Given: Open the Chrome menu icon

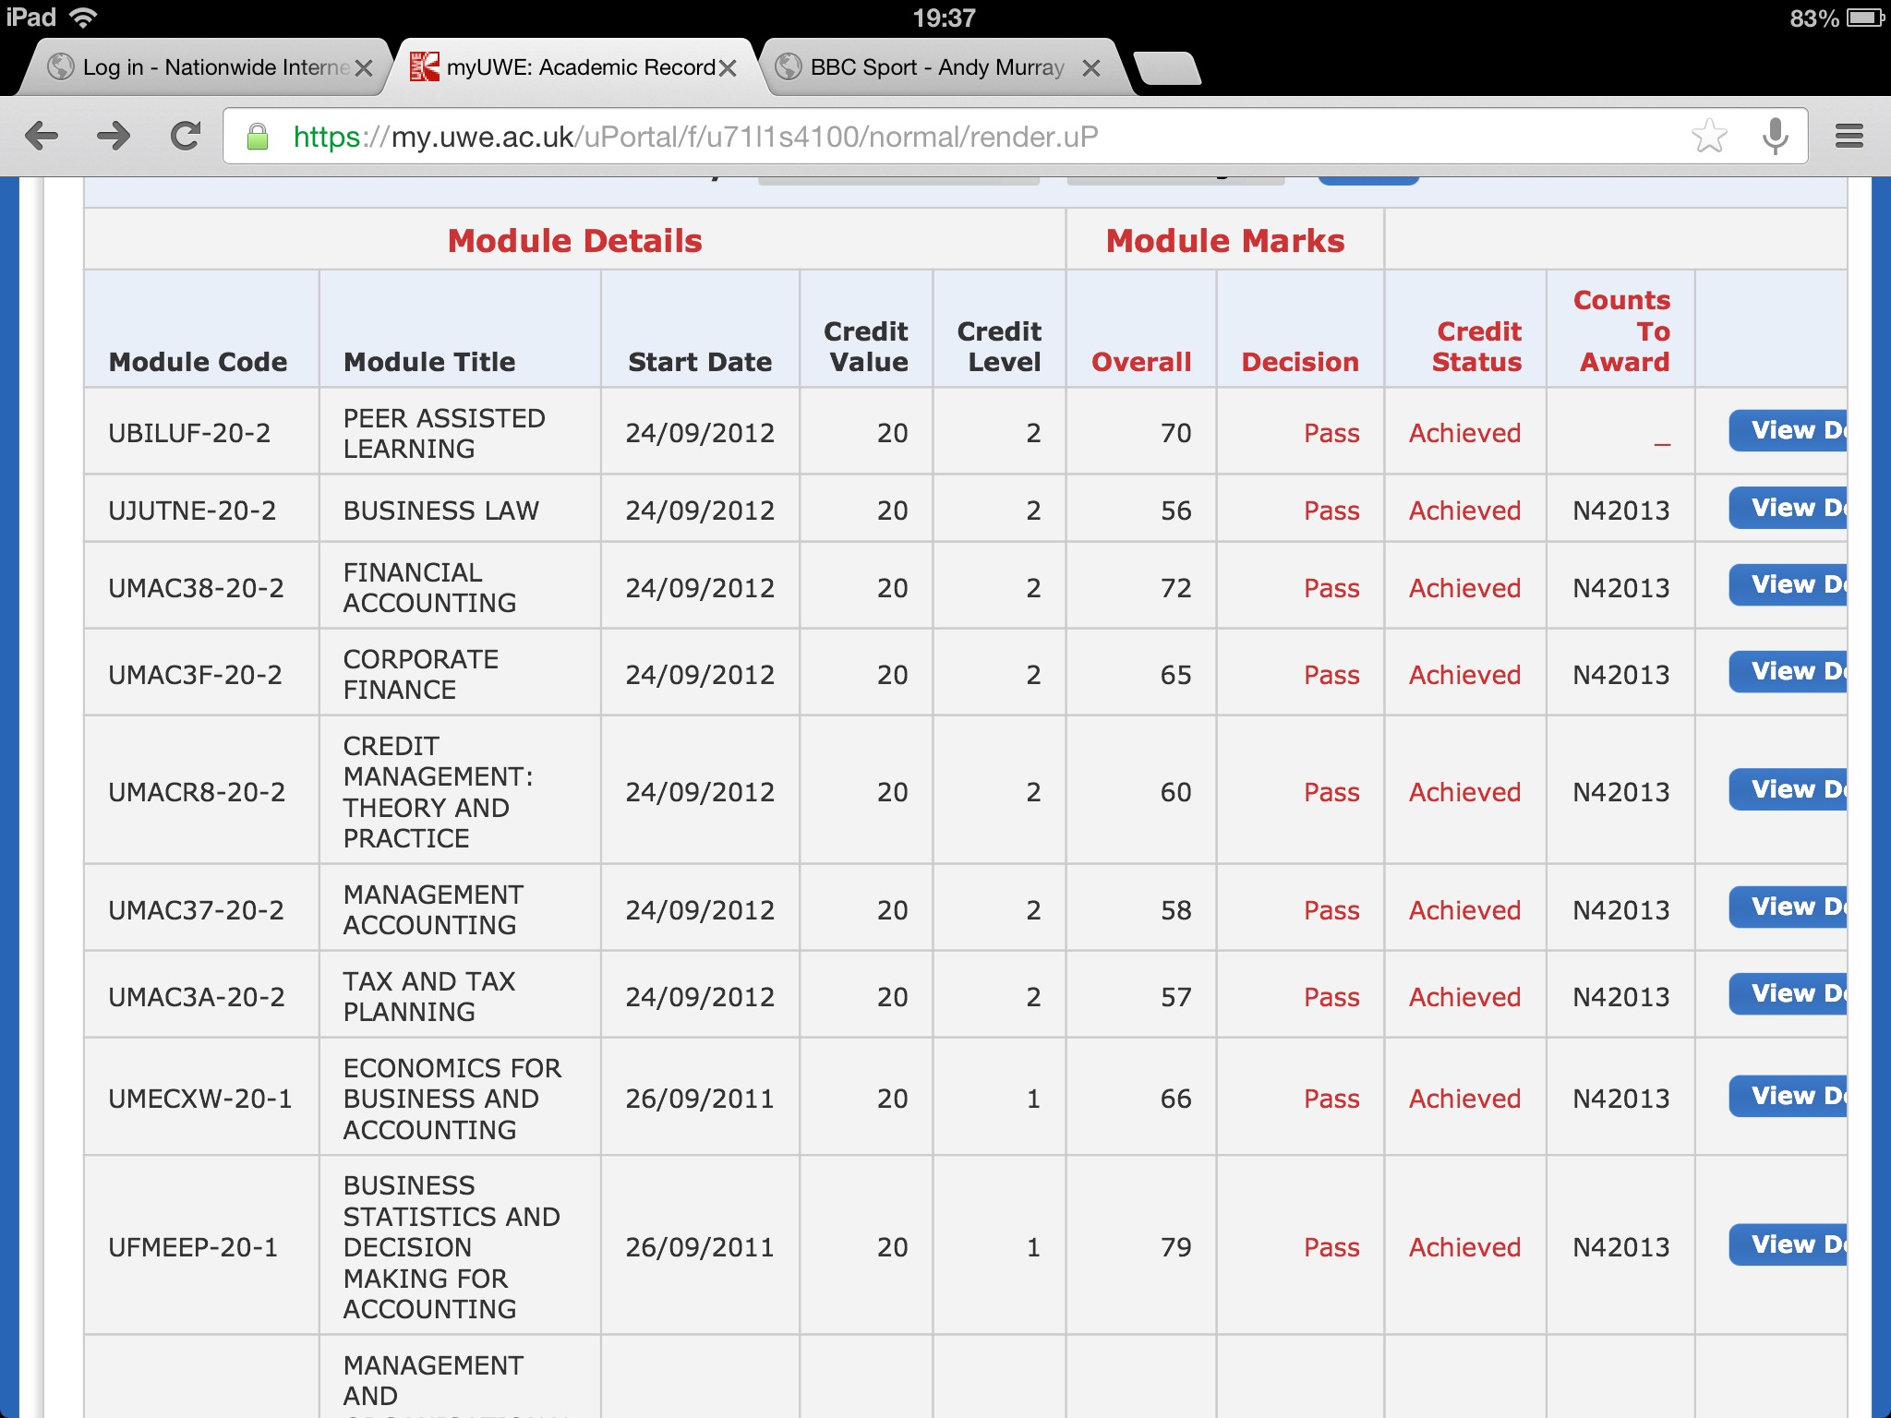Looking at the screenshot, I should click(x=1849, y=137).
